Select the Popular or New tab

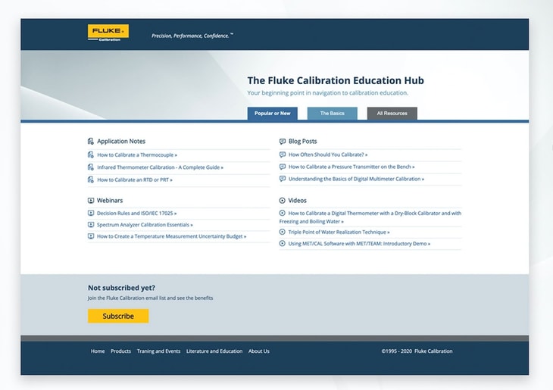[272, 114]
